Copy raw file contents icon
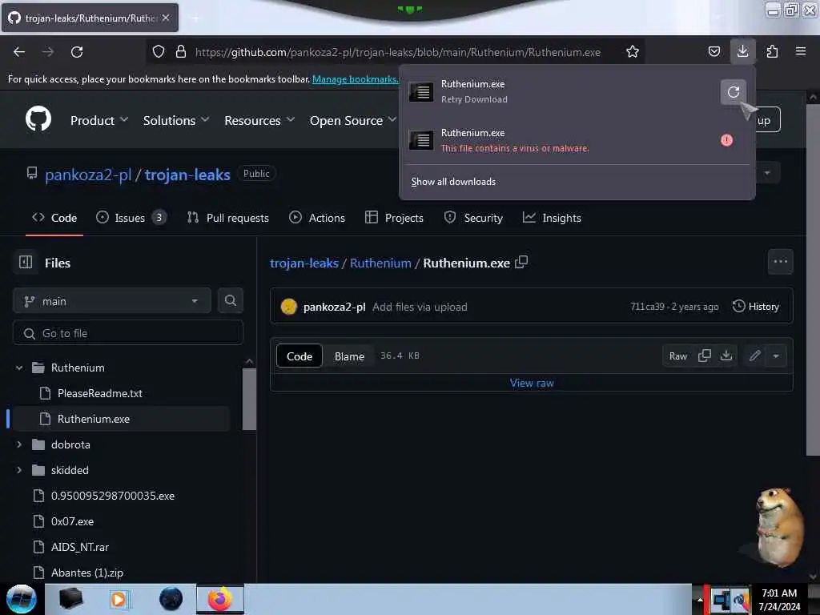Viewport: 820px width, 615px height. (x=705, y=356)
